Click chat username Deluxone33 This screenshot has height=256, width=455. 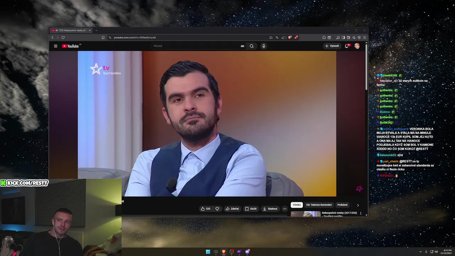(x=388, y=155)
